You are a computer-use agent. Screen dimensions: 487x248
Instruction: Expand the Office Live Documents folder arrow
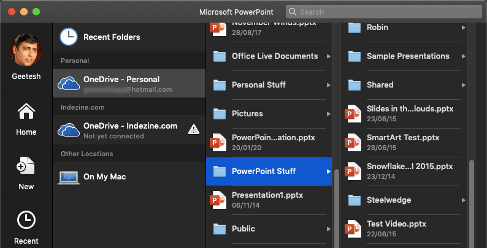[x=329, y=56]
